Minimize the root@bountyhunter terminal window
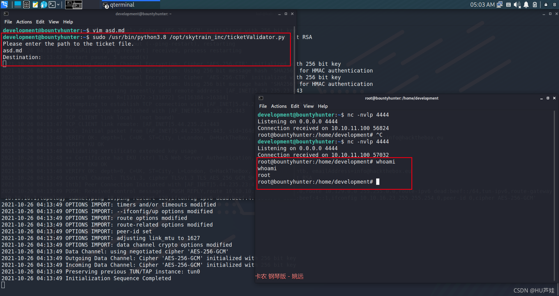 tap(542, 98)
